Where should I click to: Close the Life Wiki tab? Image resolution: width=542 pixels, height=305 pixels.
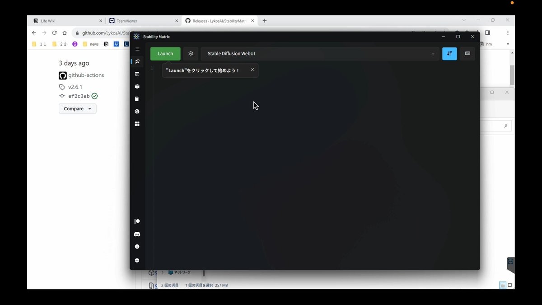[x=101, y=21]
